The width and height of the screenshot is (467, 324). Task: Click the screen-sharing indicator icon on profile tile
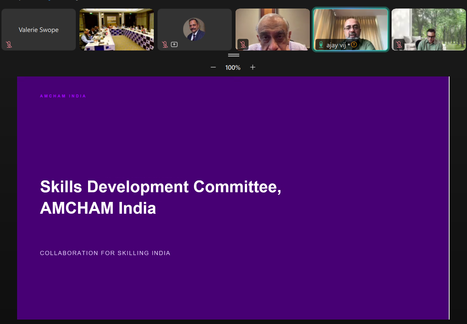[x=174, y=45]
